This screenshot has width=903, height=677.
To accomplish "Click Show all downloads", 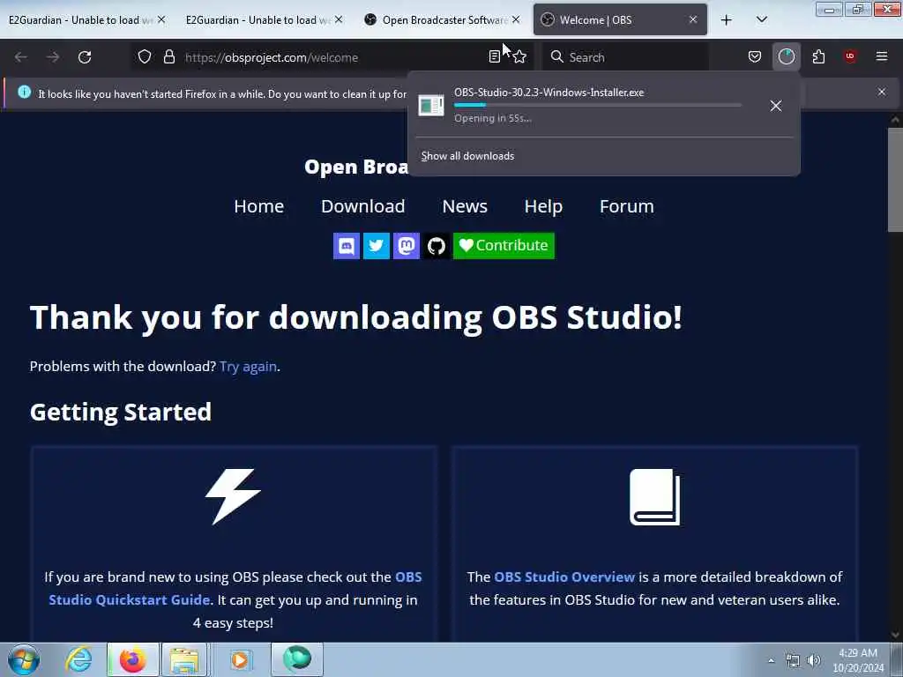I will tap(467, 156).
